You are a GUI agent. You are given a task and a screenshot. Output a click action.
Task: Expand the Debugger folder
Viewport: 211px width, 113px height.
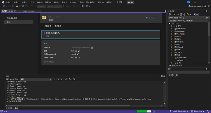[x=172, y=31]
